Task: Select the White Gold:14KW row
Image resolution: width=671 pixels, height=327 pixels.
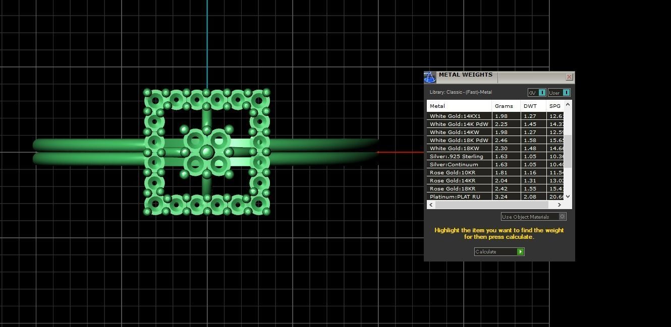Action: point(495,132)
